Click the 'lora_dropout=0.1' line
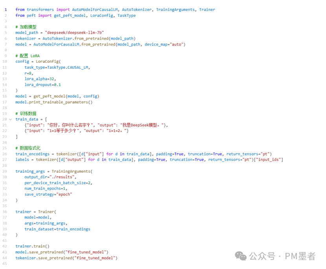Screen dimensions: 326x269 point(43,84)
